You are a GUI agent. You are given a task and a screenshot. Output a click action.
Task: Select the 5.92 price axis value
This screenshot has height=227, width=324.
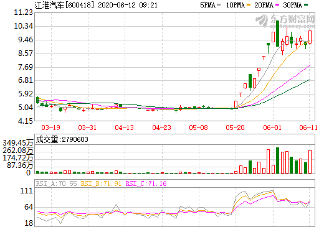26,94
